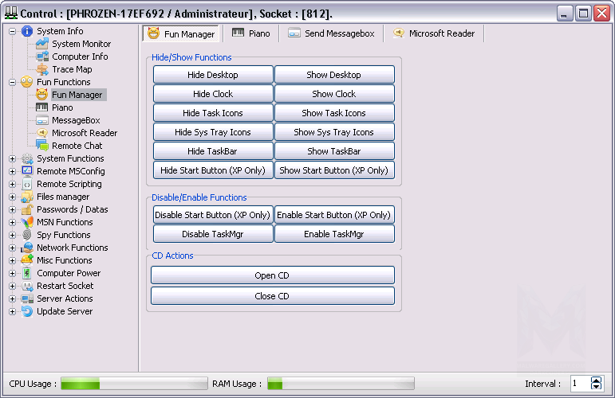Click the Update Server icon

(x=27, y=311)
